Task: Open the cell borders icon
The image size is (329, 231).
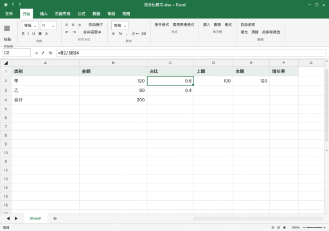Action: tap(40, 33)
